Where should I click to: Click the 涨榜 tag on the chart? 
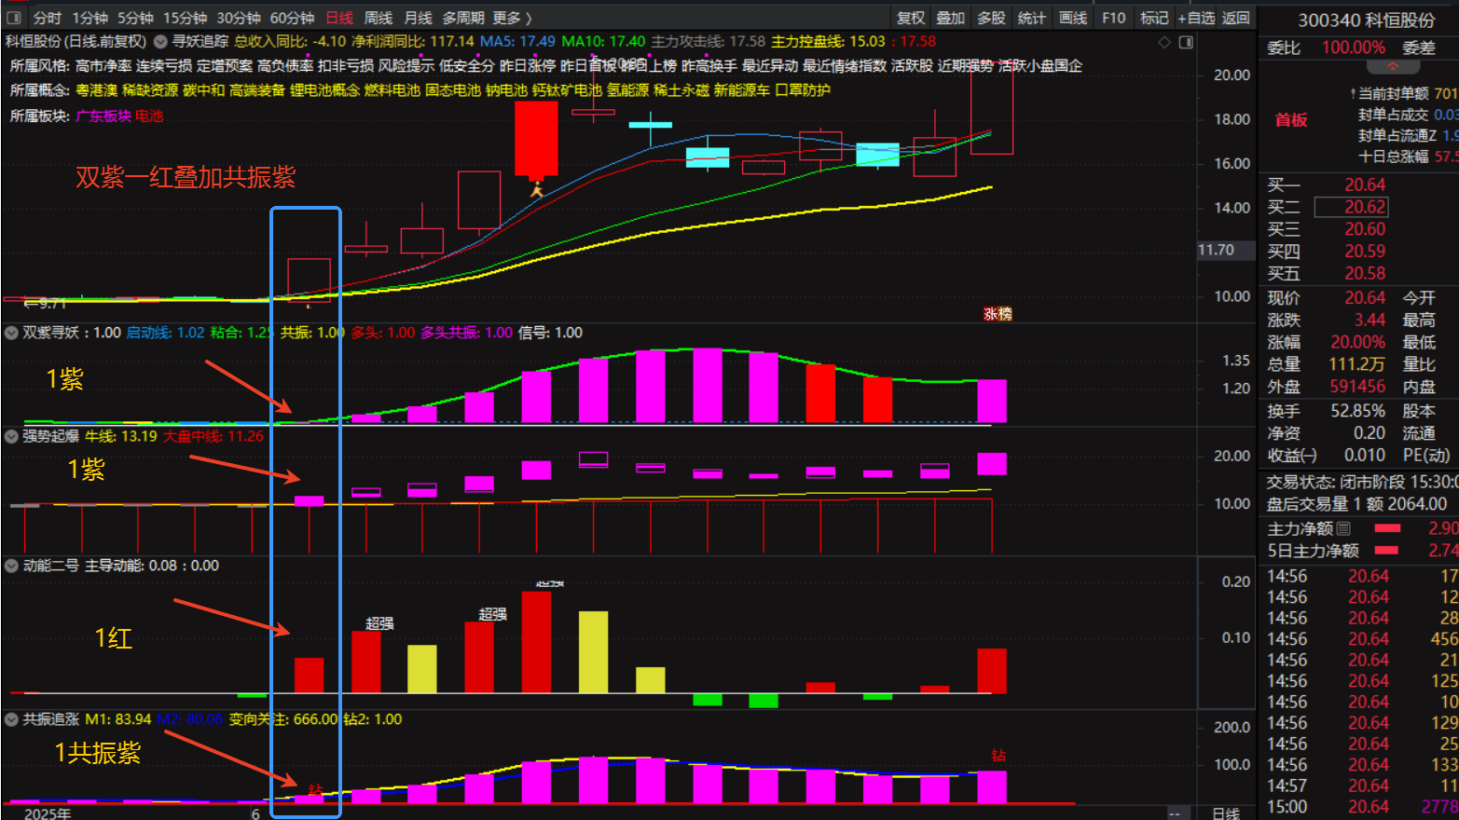point(998,314)
